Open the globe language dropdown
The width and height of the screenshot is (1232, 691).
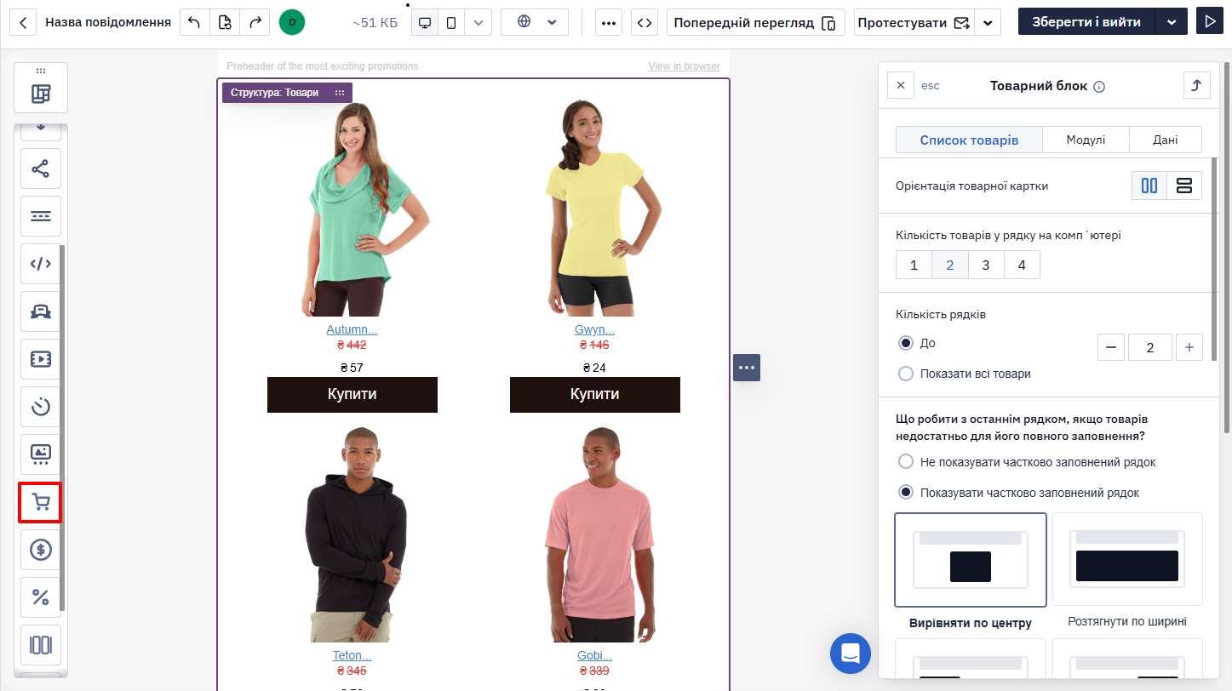pos(535,22)
